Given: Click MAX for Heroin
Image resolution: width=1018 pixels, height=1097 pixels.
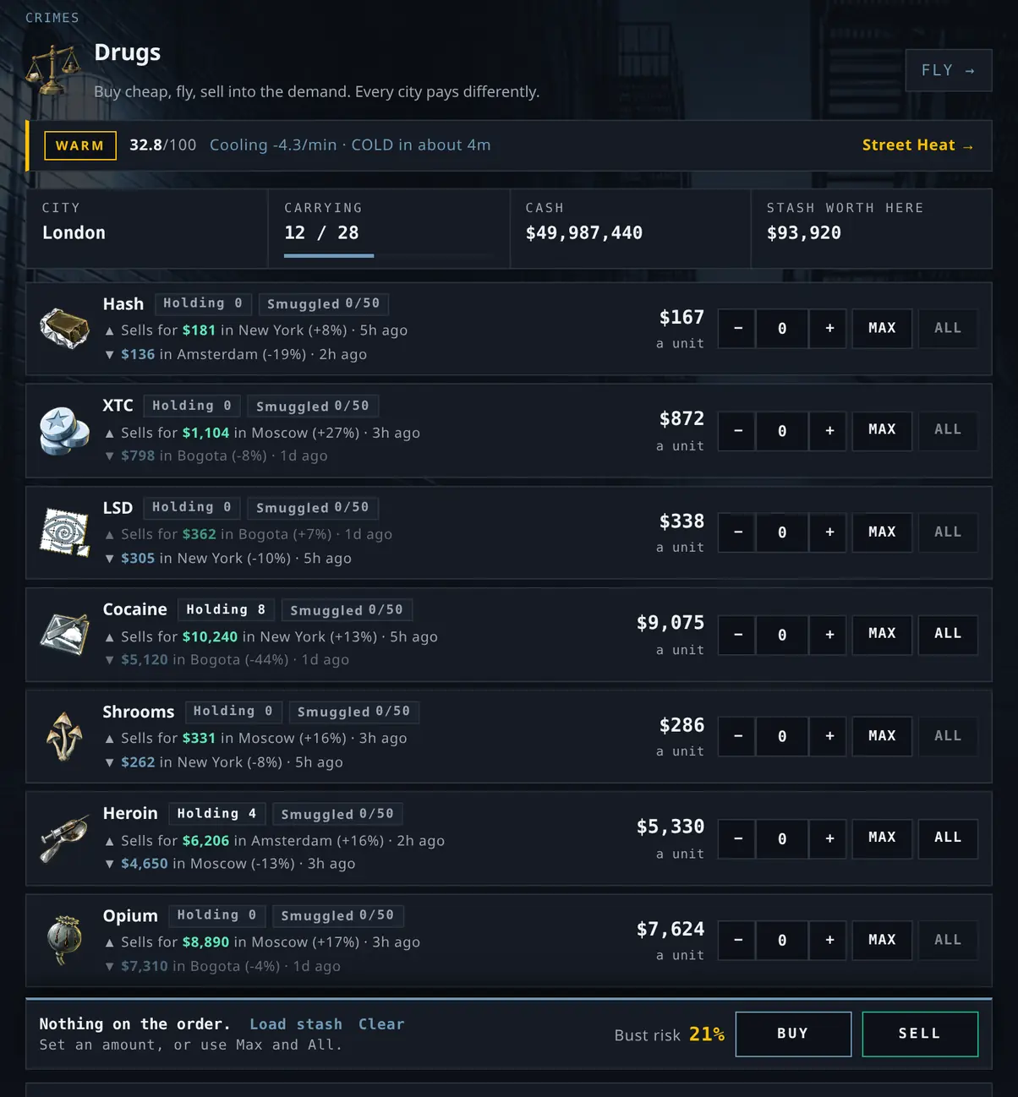Looking at the screenshot, I should click(882, 838).
